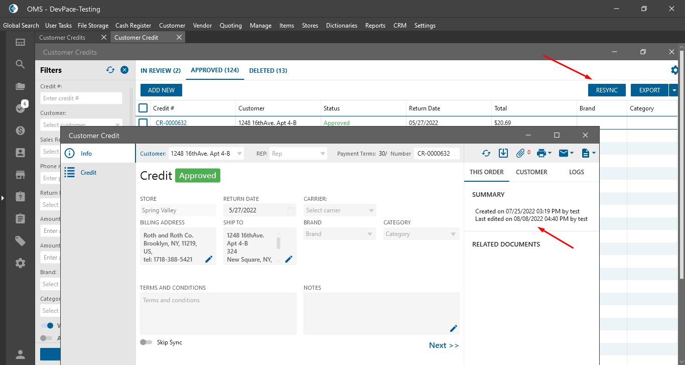
Task: Open credit CR-0000632 link in the grid
Action: click(171, 123)
